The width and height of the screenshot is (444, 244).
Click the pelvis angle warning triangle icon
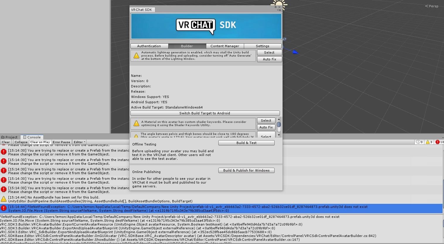click(136, 136)
